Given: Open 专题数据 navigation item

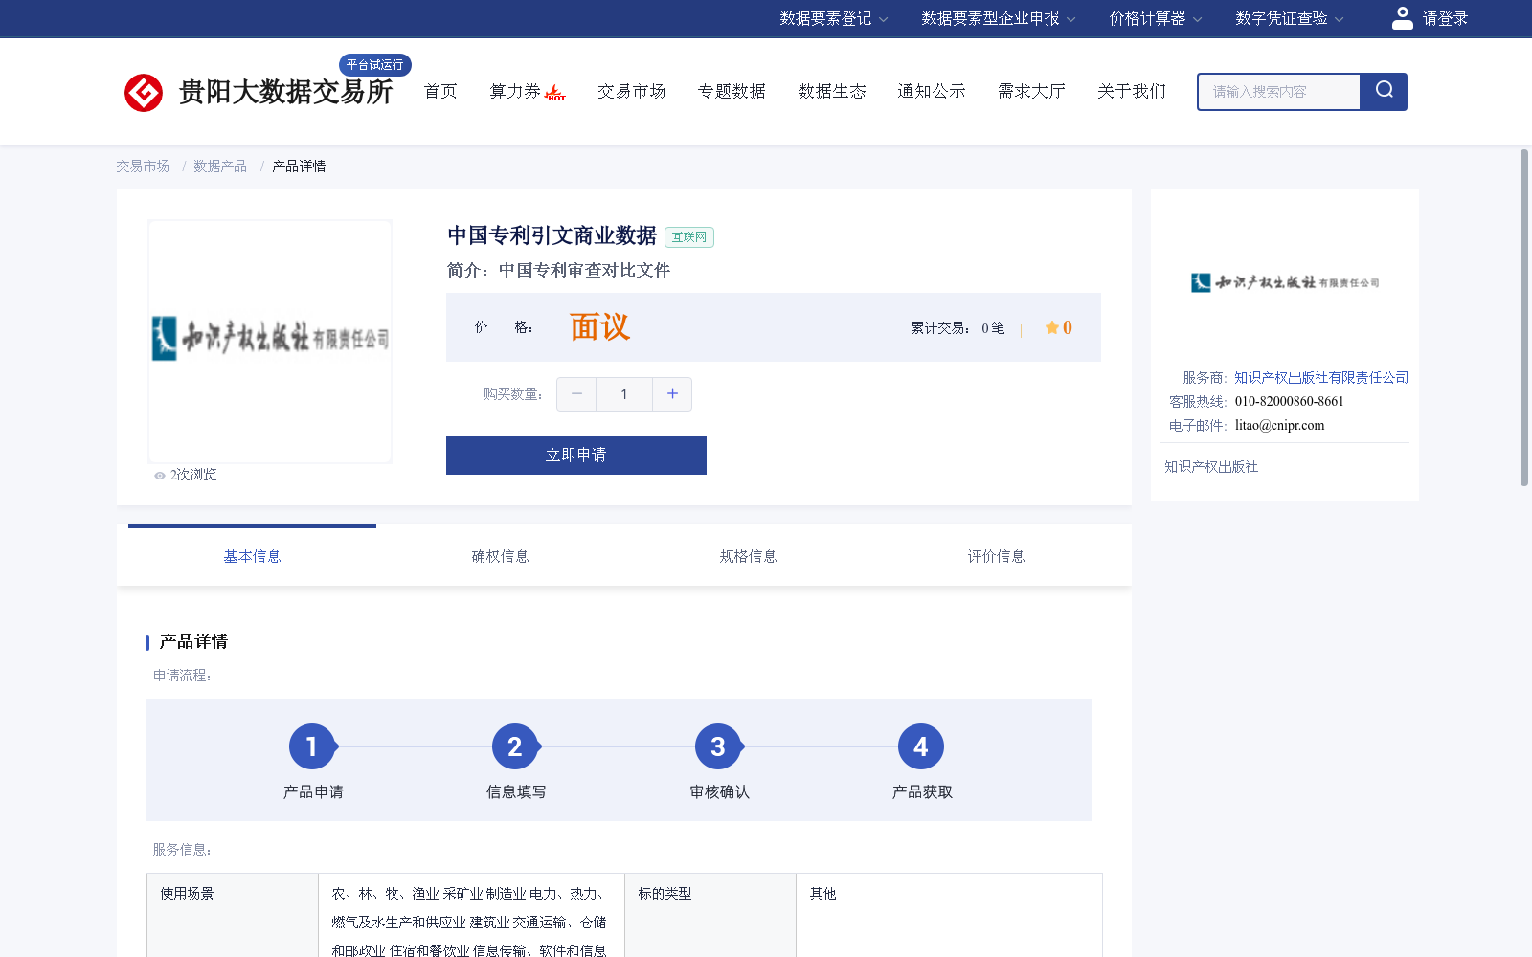Looking at the screenshot, I should tap(732, 92).
